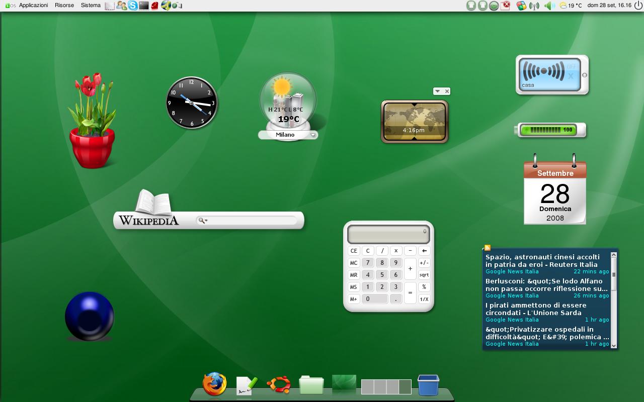Viewport: 644px width, 402px height.
Task: Open the pirati ammettono headline
Action: [536, 309]
